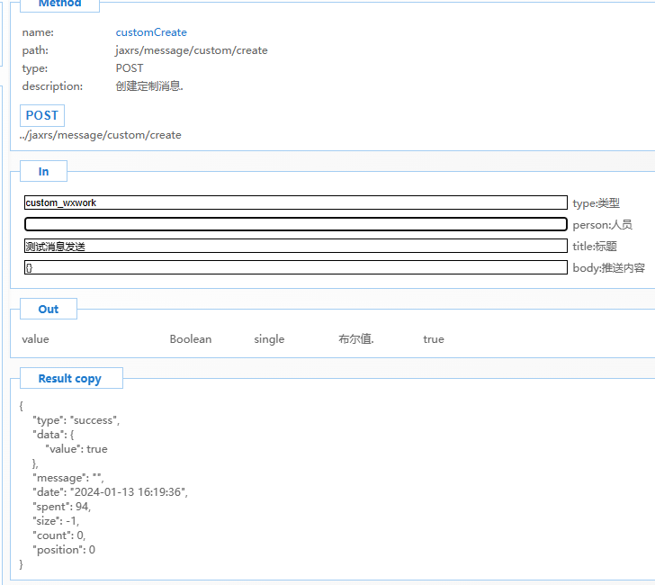Click the Result copy header
Viewport: 655px width, 585px height.
71,378
